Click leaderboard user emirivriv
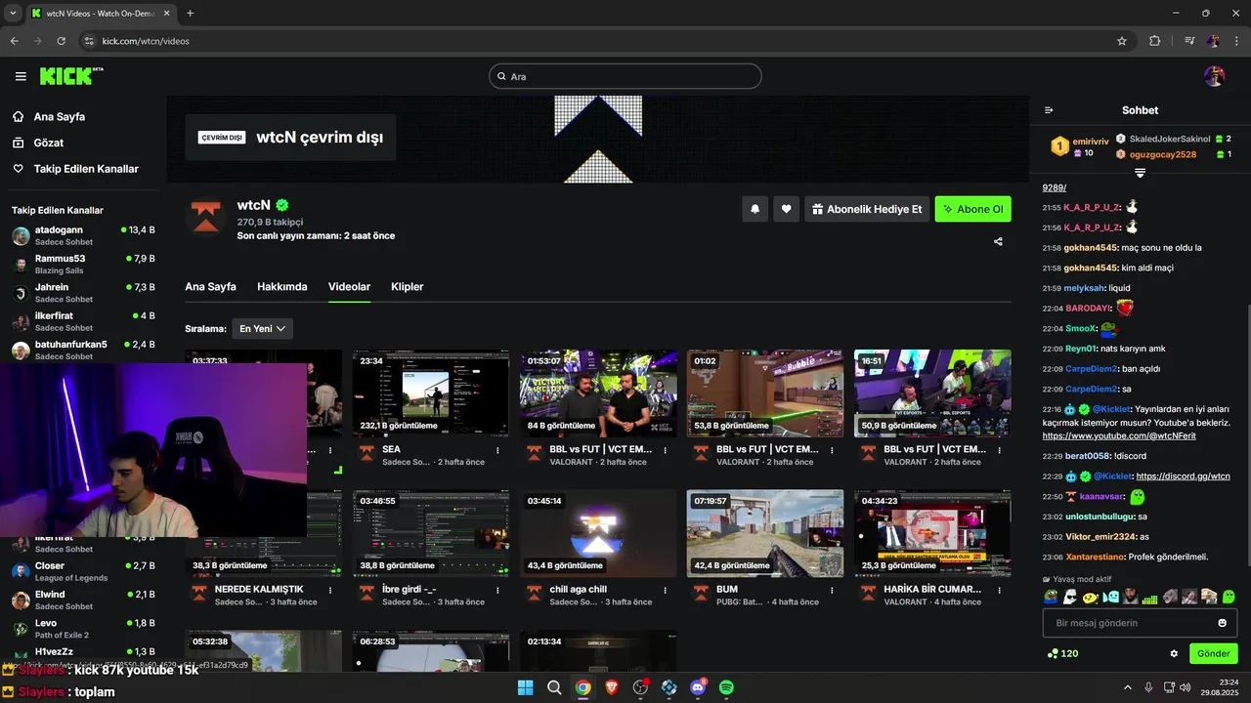The width and height of the screenshot is (1251, 703). click(1091, 142)
